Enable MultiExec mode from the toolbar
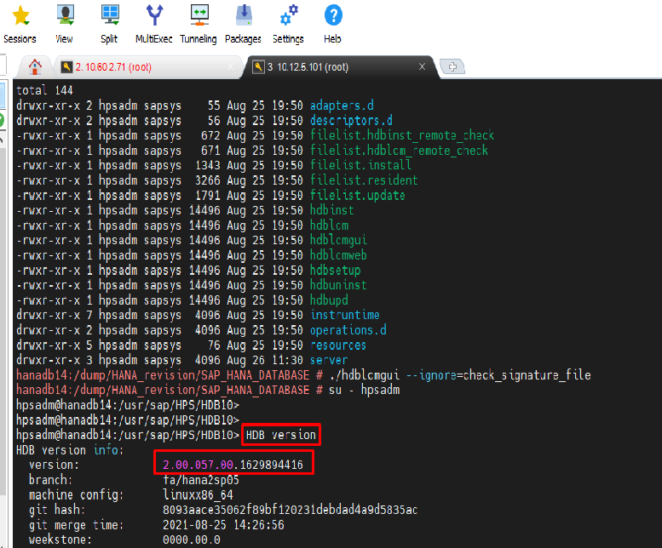This screenshot has width=662, height=548. [154, 23]
